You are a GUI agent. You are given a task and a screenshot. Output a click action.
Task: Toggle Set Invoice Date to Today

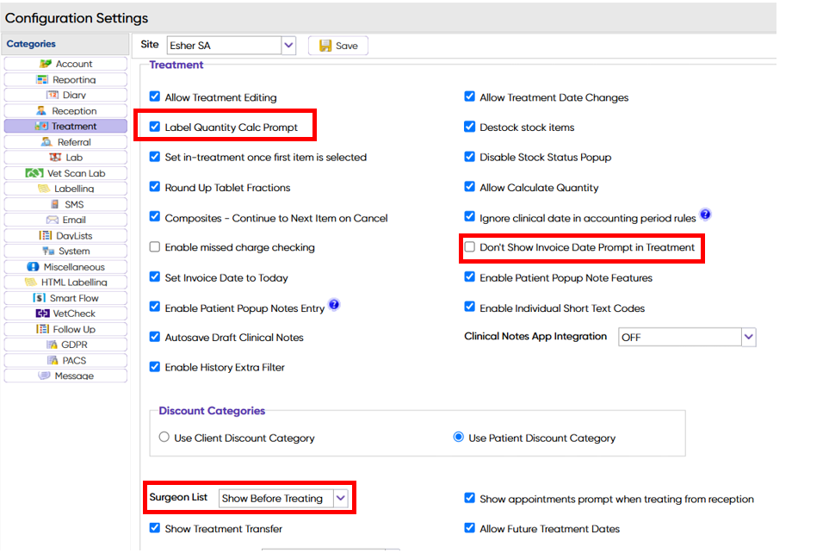(154, 276)
